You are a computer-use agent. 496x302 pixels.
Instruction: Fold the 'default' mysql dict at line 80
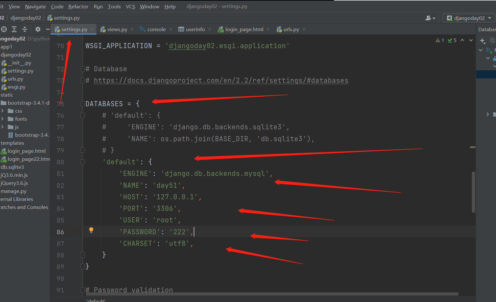(83, 162)
